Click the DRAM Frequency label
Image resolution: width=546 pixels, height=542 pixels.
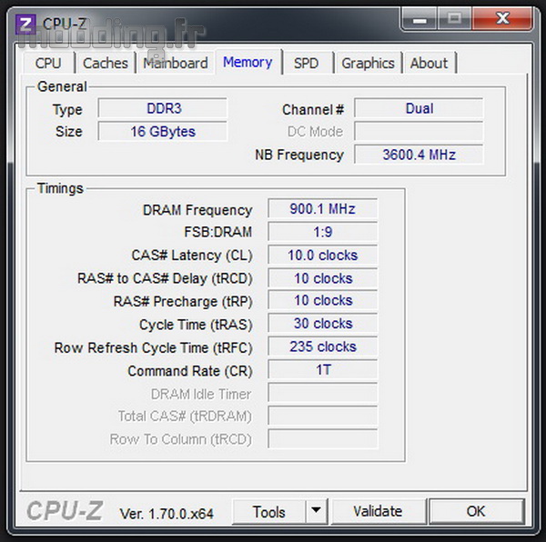(197, 210)
